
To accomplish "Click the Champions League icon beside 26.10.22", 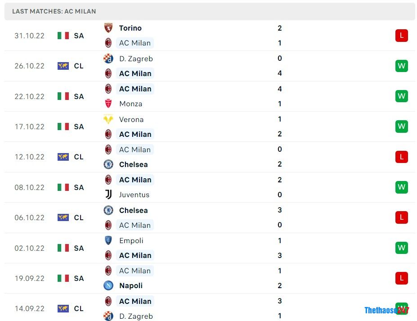I will click(63, 66).
